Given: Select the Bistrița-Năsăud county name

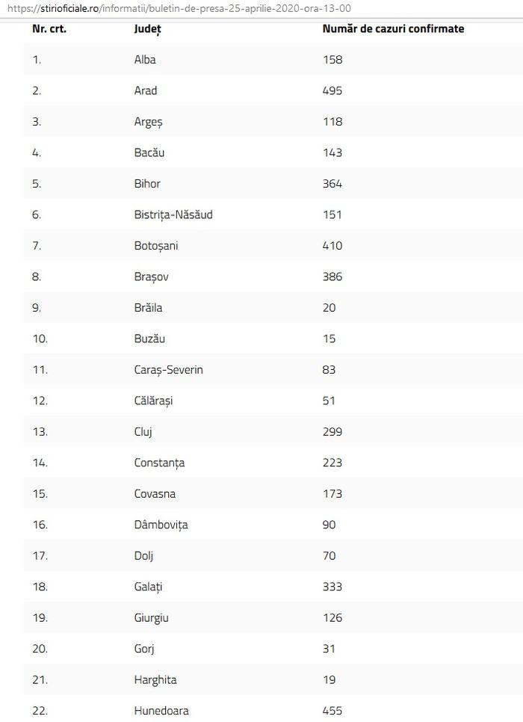Looking at the screenshot, I should click(173, 215).
